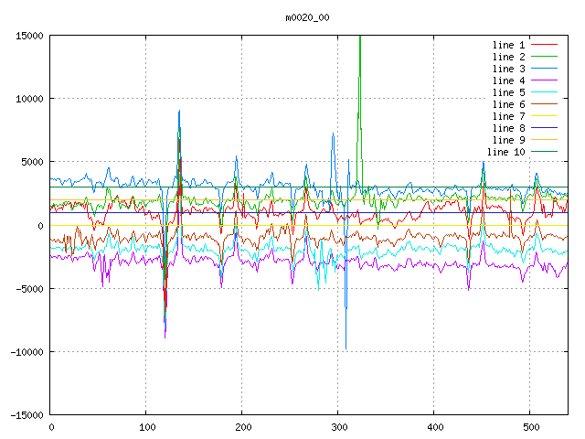Click the blue line 3 legend sample
585x439 pixels.
545,69
